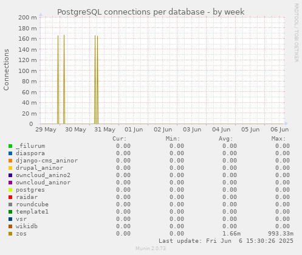Click the 04 Jun x-axis label
The image size is (302, 255).
click(x=221, y=130)
